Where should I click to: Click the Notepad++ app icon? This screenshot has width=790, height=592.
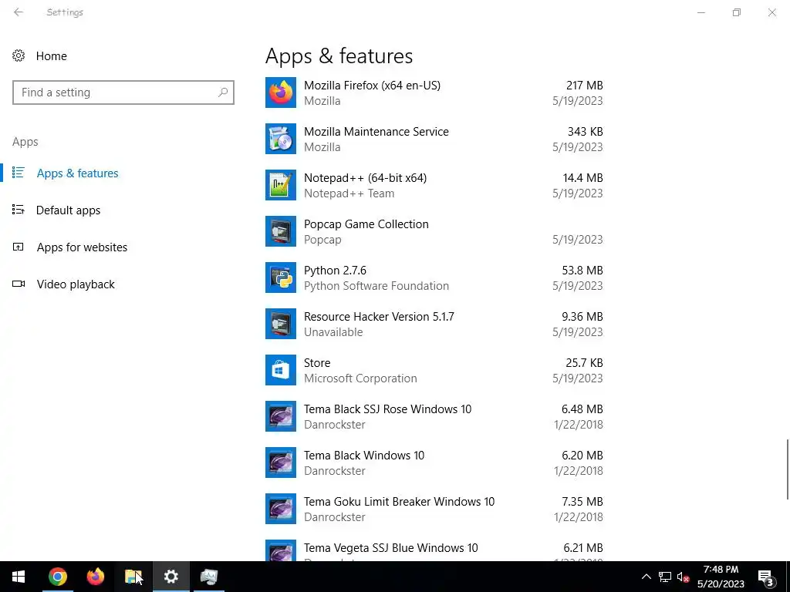pos(281,185)
